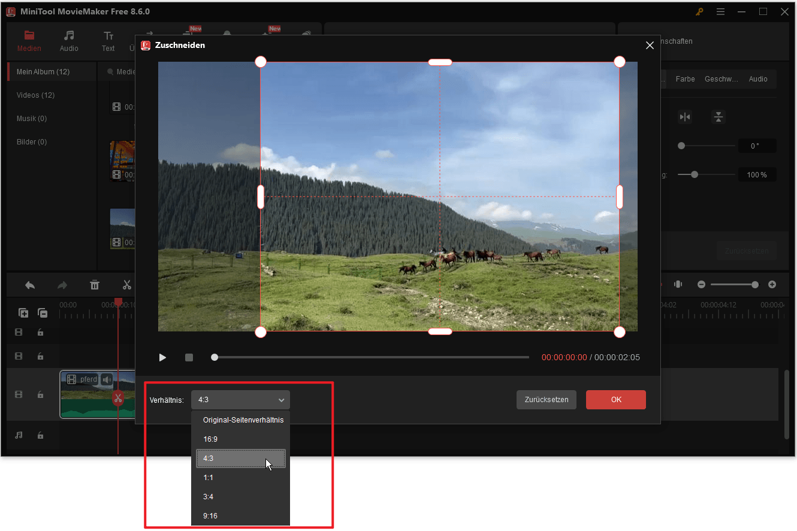Click the flip vertical icon

point(718,117)
